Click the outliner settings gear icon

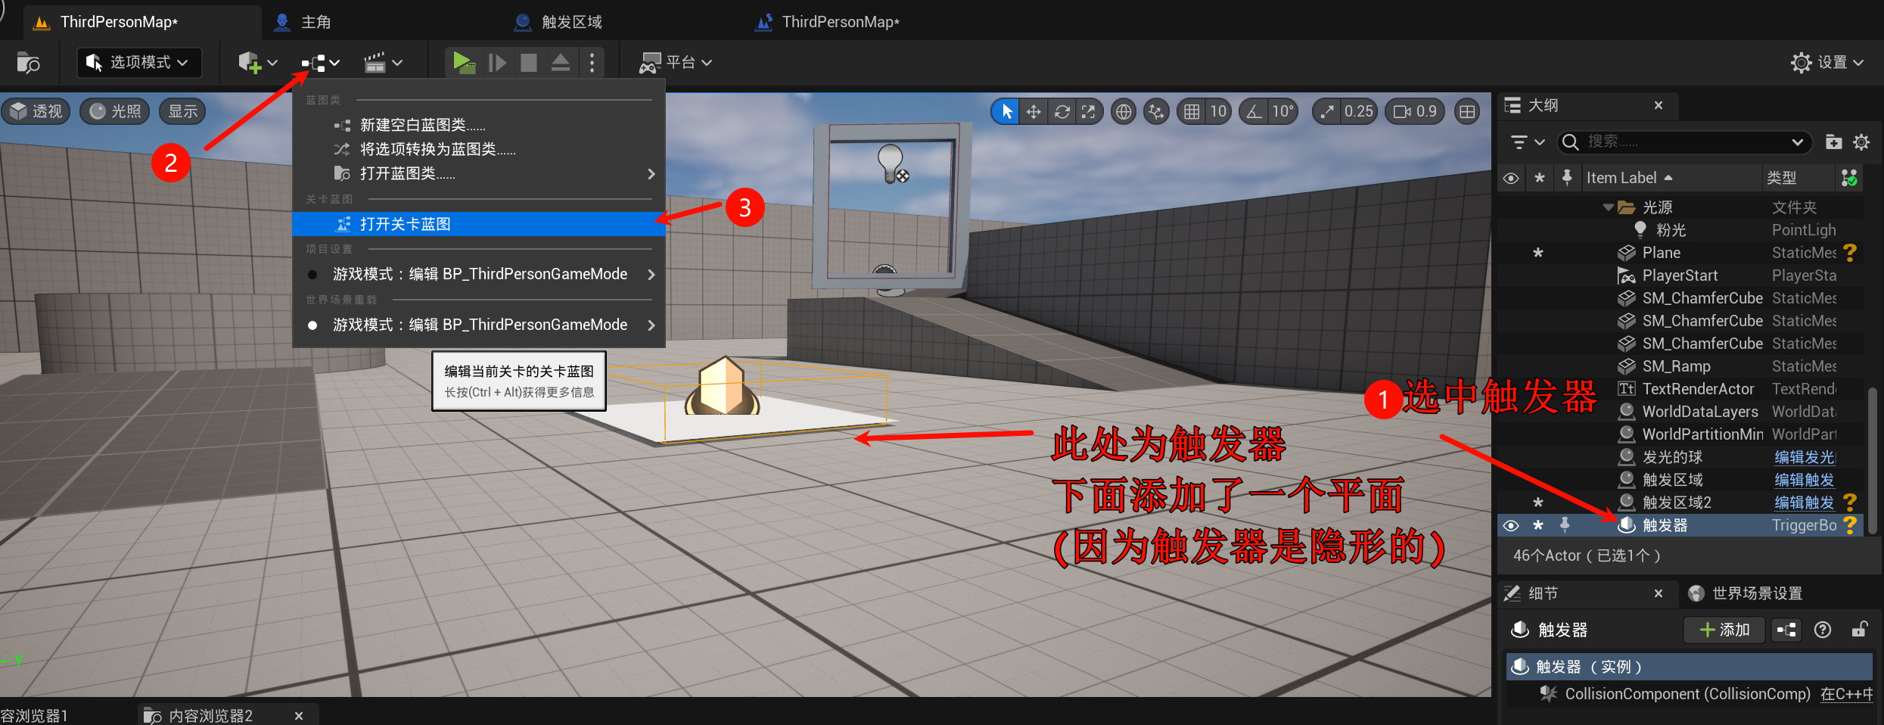(1861, 142)
